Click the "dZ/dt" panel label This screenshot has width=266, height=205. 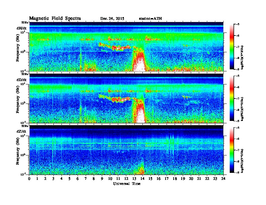coord(21,131)
